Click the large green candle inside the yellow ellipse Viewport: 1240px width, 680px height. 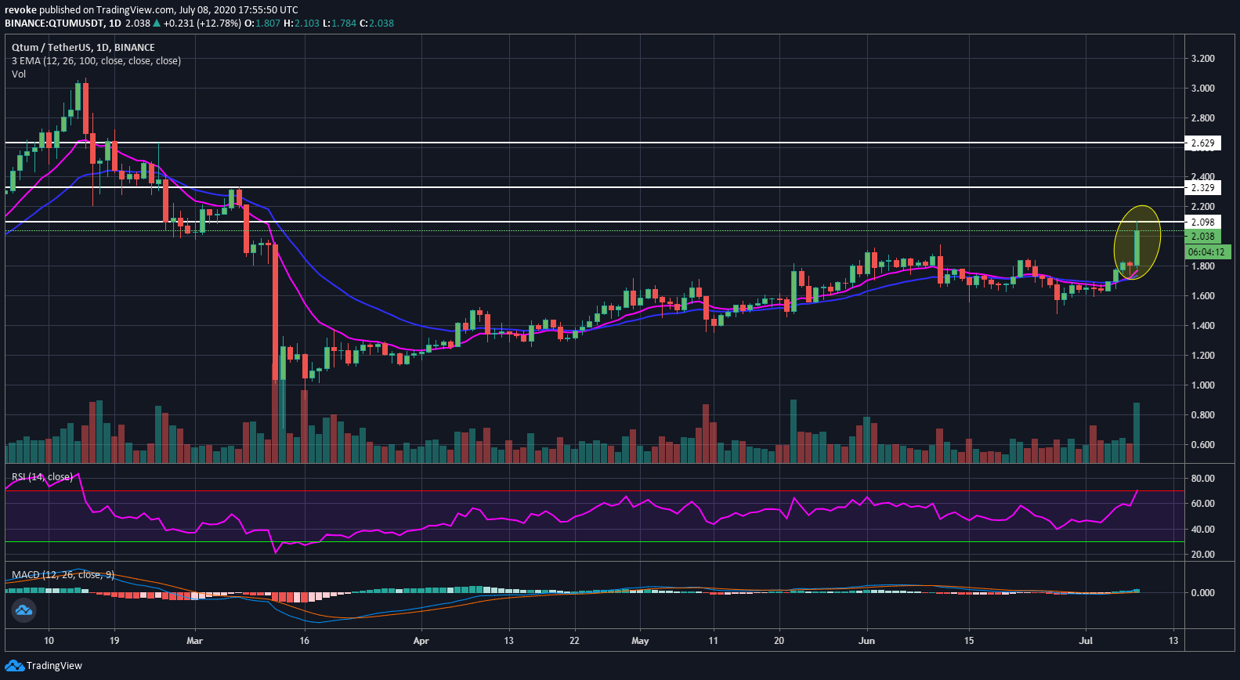(x=1137, y=248)
